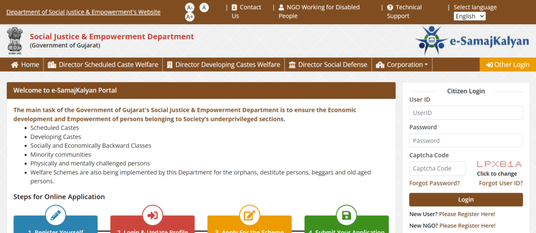The image size is (536, 233).
Task: Click the 'Steps for Online Application' heading
Action: [59, 197]
